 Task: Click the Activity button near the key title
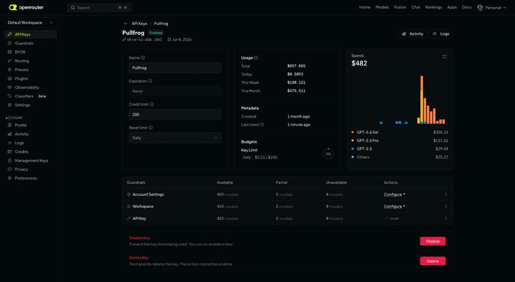click(412, 34)
